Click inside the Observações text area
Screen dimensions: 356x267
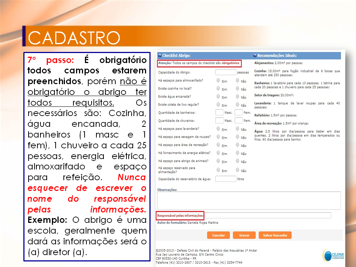248,201
